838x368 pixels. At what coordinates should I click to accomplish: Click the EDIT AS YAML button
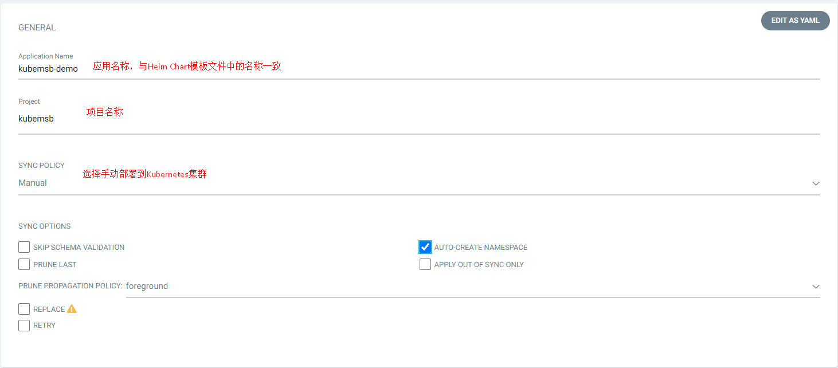click(x=796, y=21)
